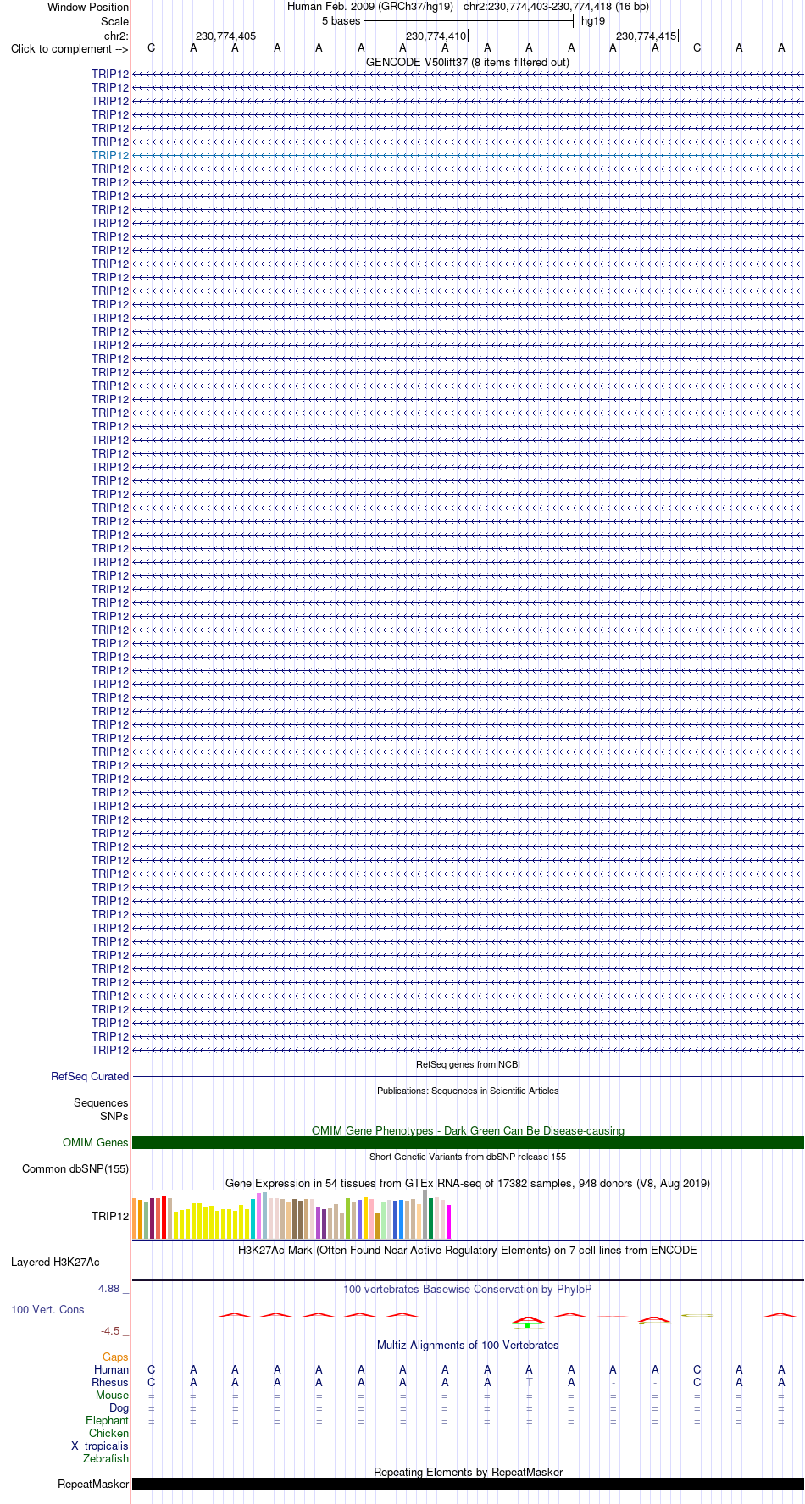Click the green PhyloP conservation bar
Viewport: 805px width, 1504px height.
(x=527, y=1325)
